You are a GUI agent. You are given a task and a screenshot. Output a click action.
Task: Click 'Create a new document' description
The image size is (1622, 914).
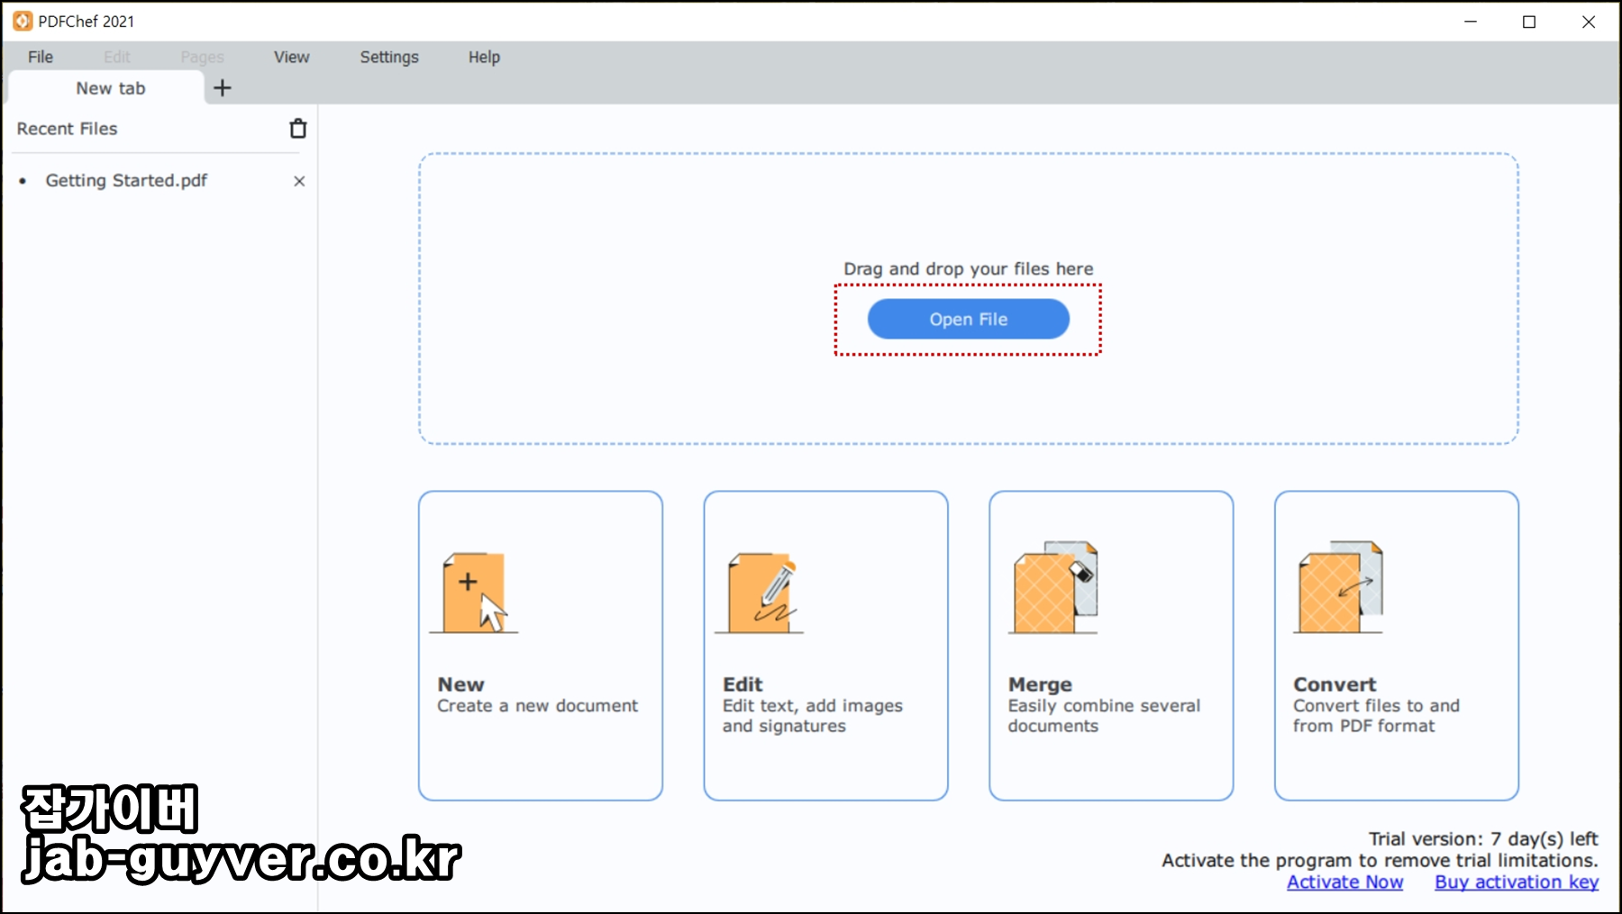(537, 706)
